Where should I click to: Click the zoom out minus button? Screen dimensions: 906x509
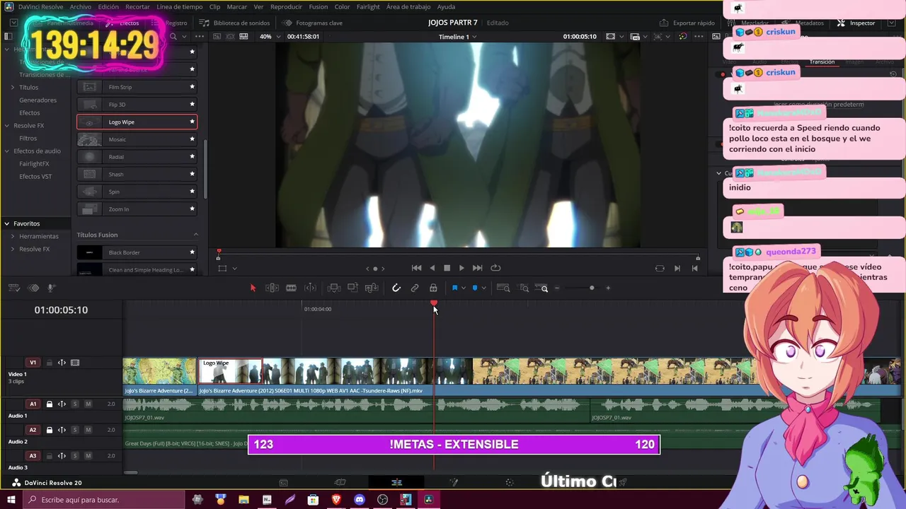point(557,288)
